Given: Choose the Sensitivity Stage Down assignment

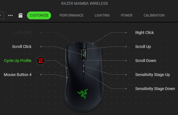Looking at the screenshot, I should point(155,88).
